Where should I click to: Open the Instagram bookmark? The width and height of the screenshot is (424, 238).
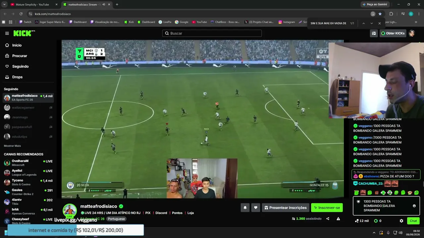coord(287,22)
